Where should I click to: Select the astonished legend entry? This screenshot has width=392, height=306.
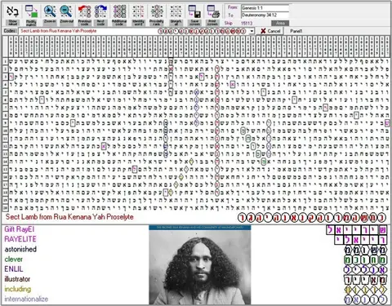[x=20, y=249]
